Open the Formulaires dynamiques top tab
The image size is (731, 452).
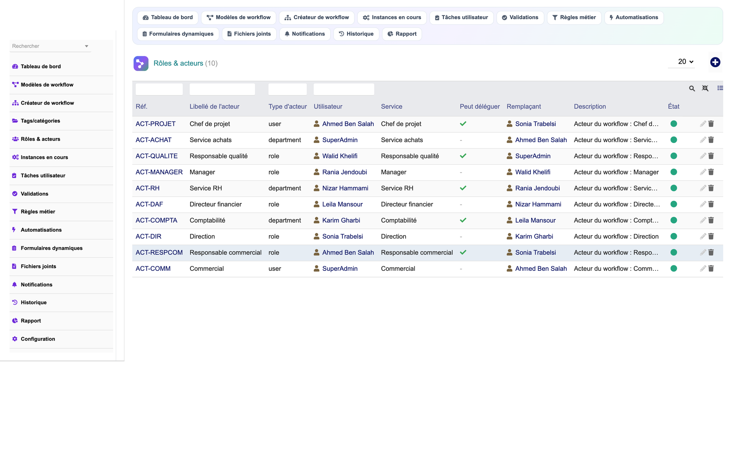178,34
